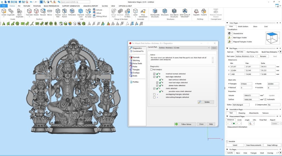
Task: Click the Milling Offset tool
Action: (x=100, y=16)
